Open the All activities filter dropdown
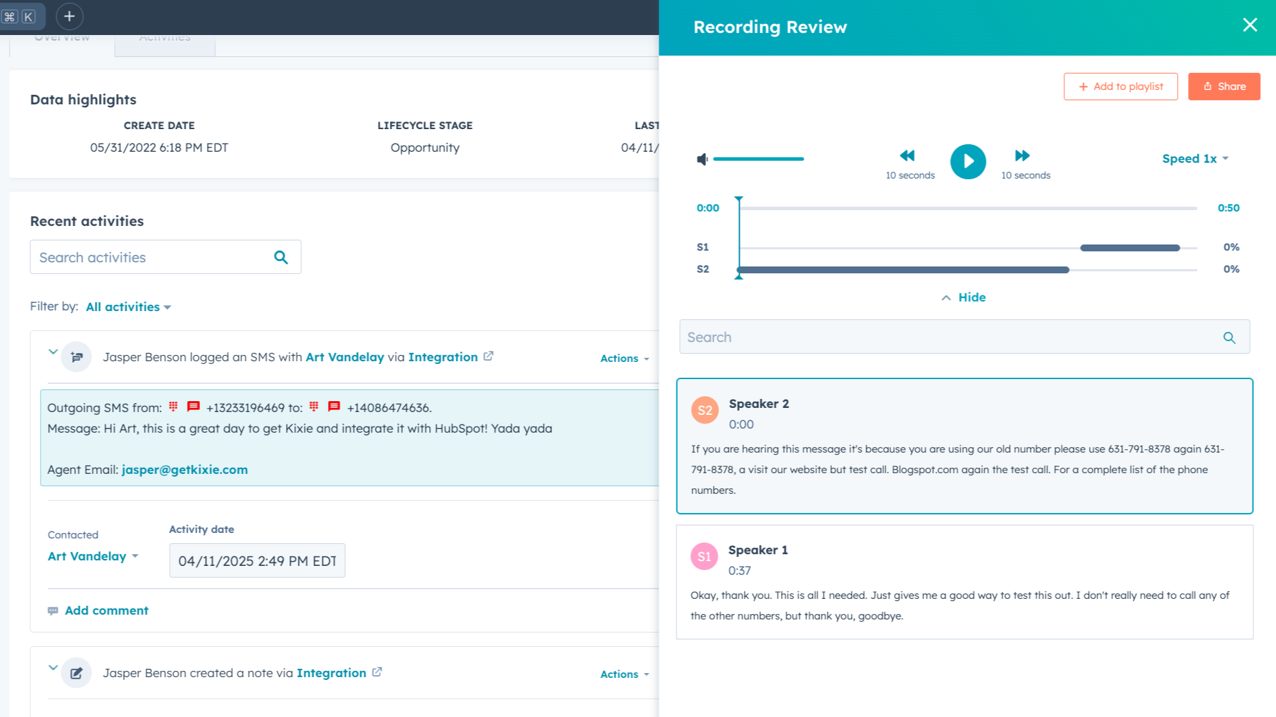Image resolution: width=1276 pixels, height=717 pixels. pos(128,306)
